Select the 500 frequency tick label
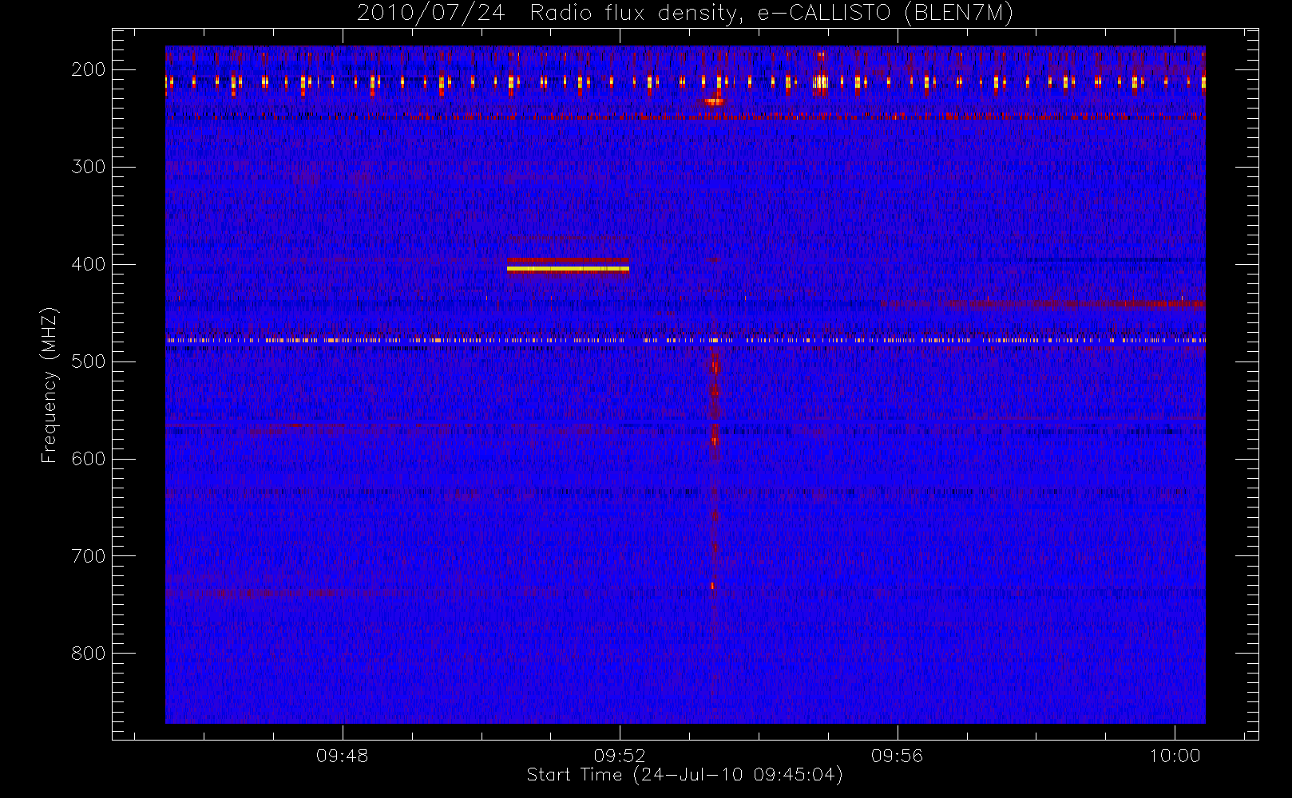The image size is (1292, 798). coord(88,361)
